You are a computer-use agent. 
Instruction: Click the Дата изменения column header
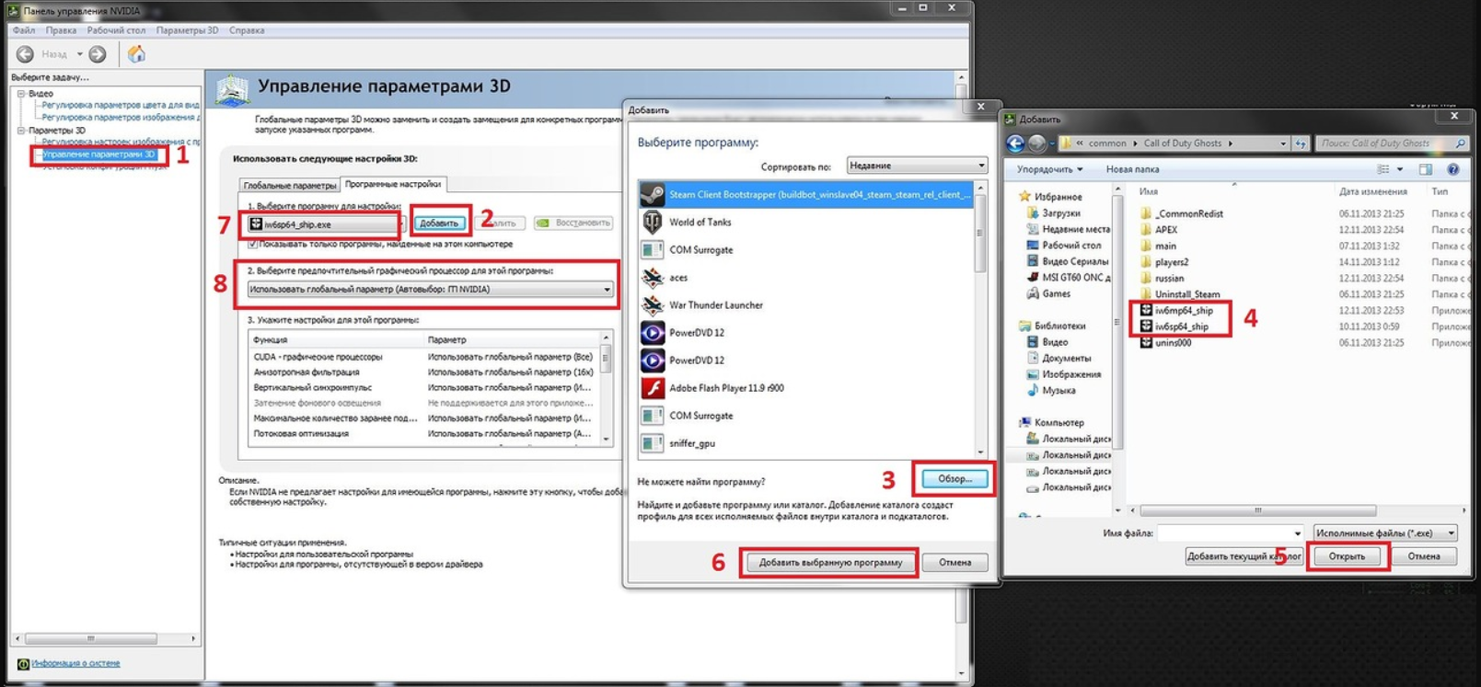point(1372,191)
